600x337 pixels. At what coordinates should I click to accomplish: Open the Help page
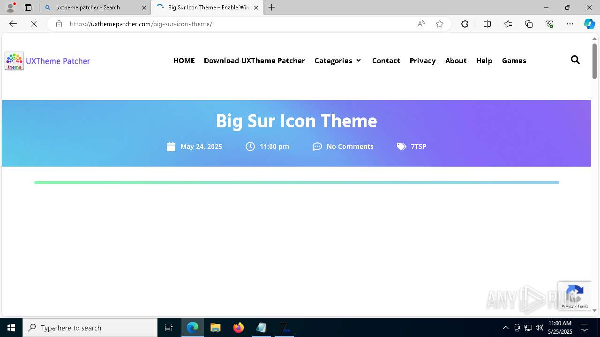[484, 60]
